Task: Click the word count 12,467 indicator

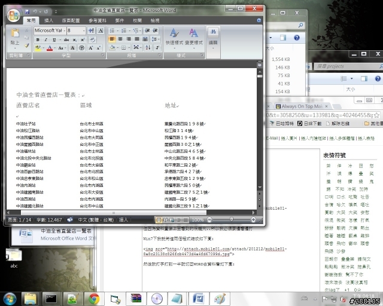Action: (49, 220)
